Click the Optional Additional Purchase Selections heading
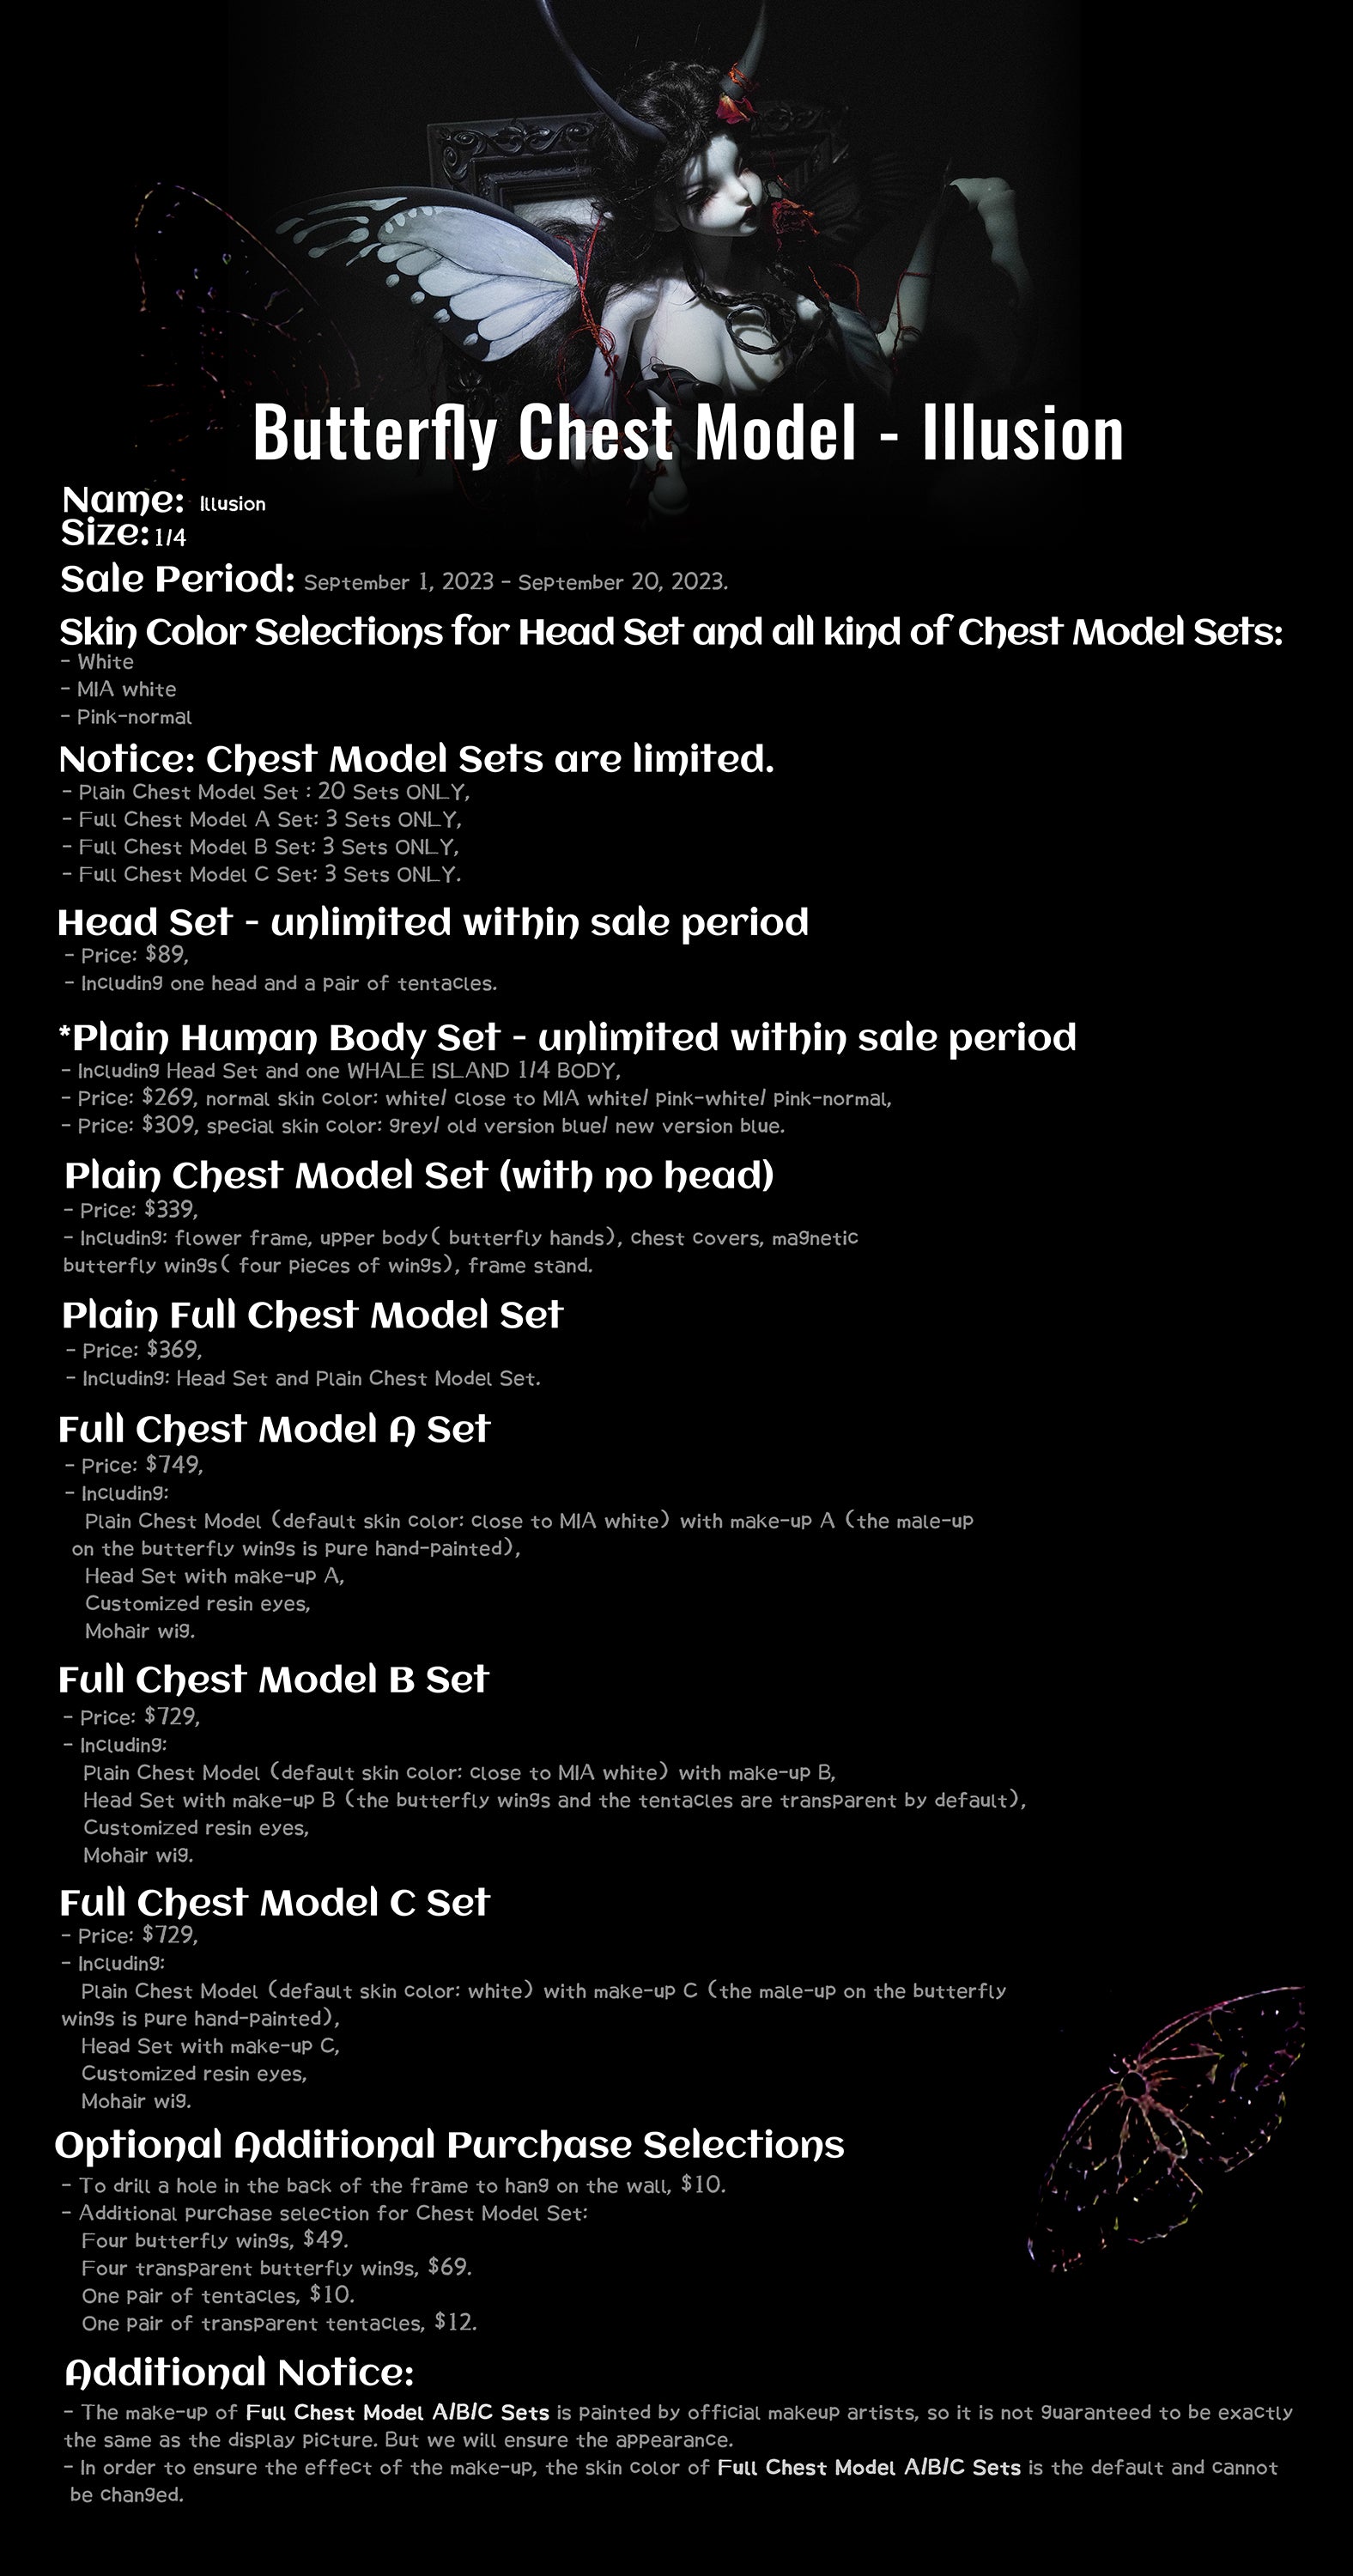This screenshot has width=1353, height=2576. pyautogui.click(x=449, y=2145)
